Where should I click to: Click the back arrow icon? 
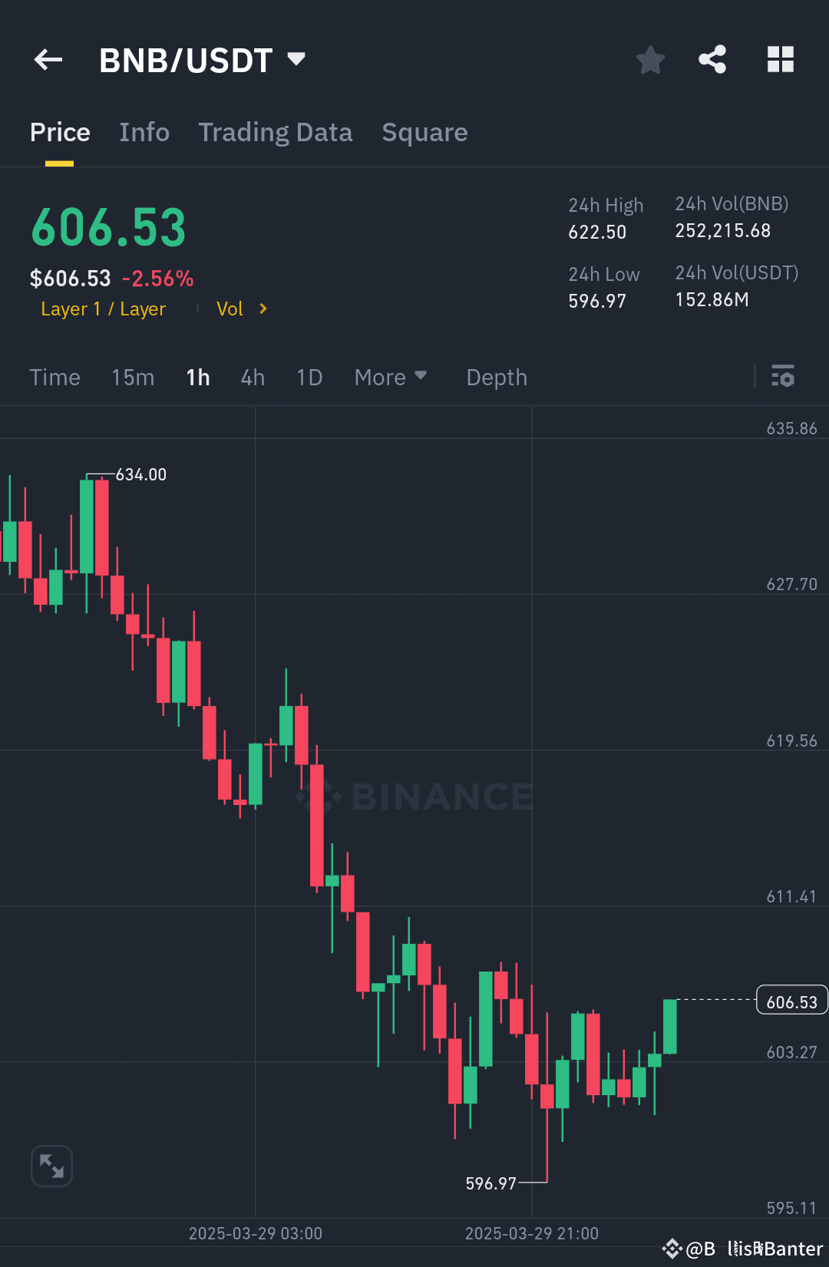pos(48,59)
